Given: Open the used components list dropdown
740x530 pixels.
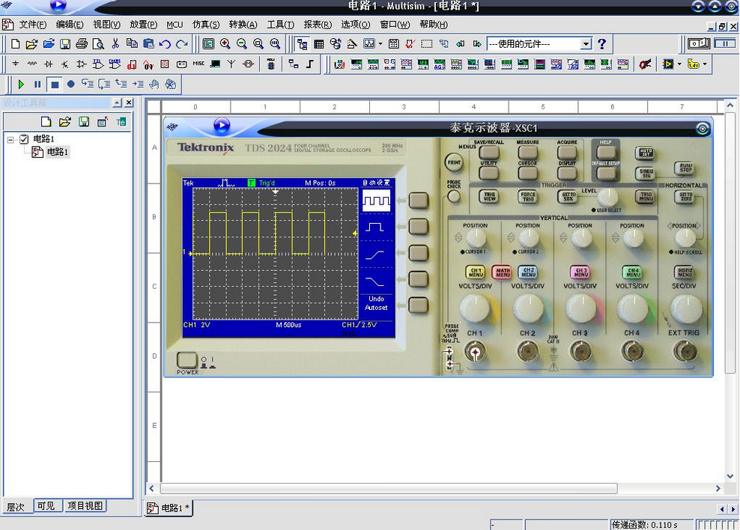Looking at the screenshot, I should coord(586,44).
